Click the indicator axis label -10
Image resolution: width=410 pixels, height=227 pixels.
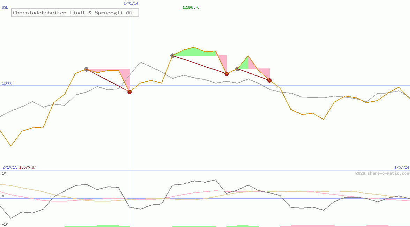click(5, 224)
